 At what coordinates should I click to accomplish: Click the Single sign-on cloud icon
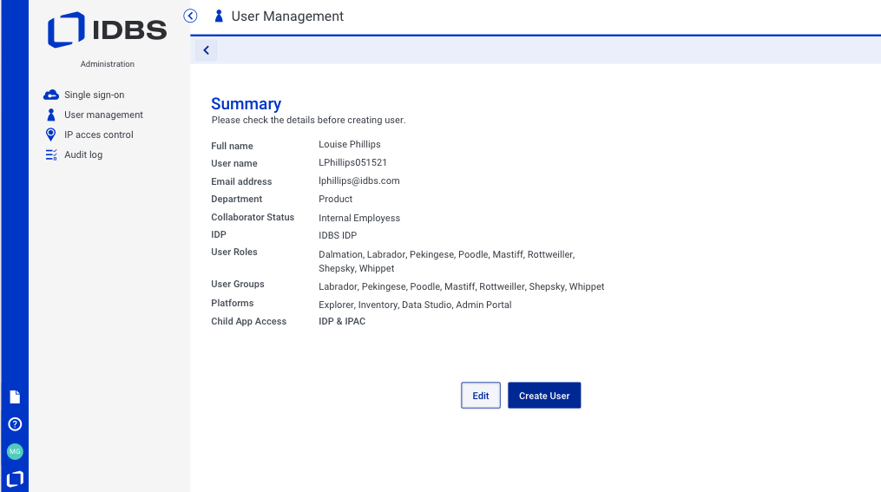coord(50,95)
